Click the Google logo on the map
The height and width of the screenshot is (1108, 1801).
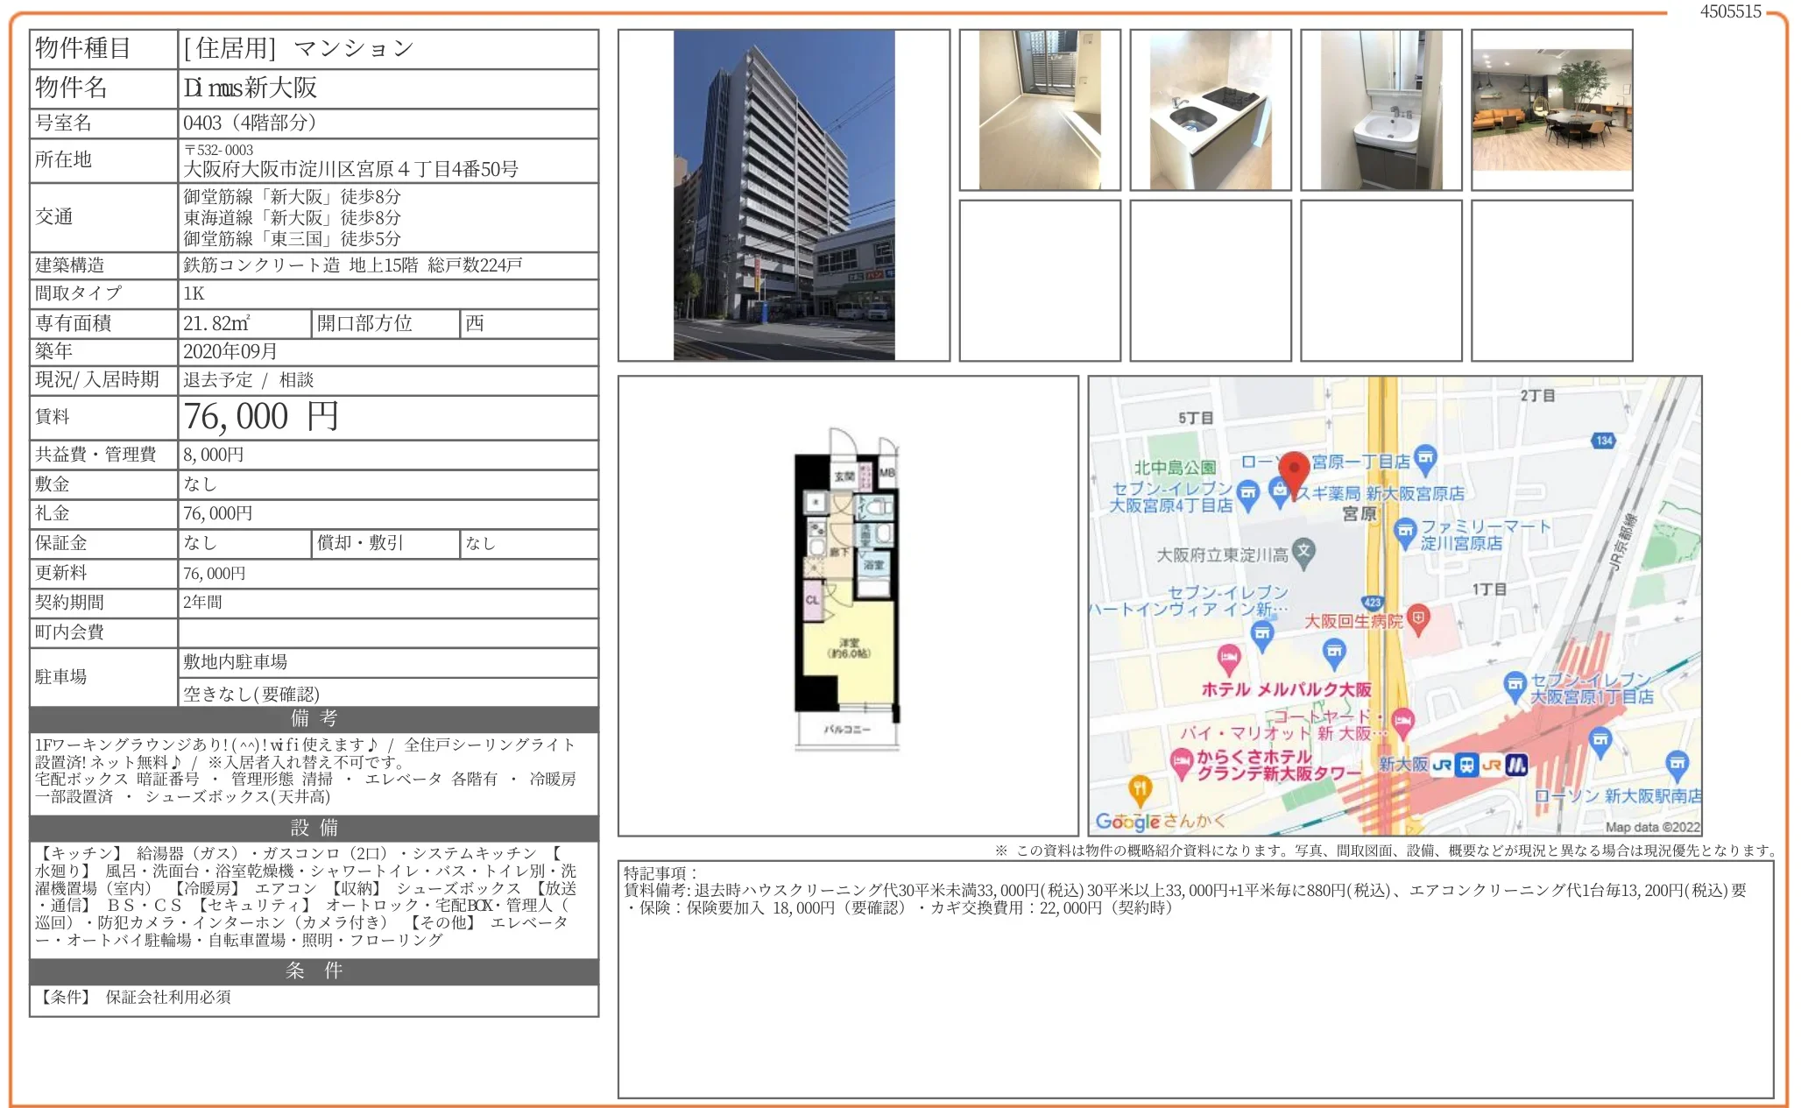[1127, 822]
